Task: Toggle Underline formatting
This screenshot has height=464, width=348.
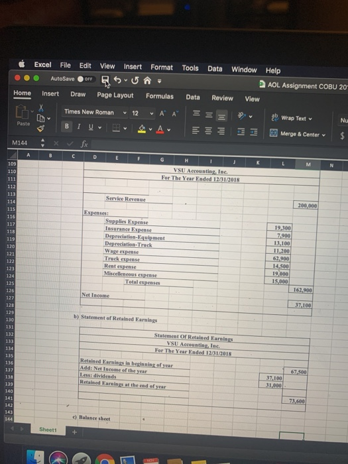Action: (x=91, y=127)
